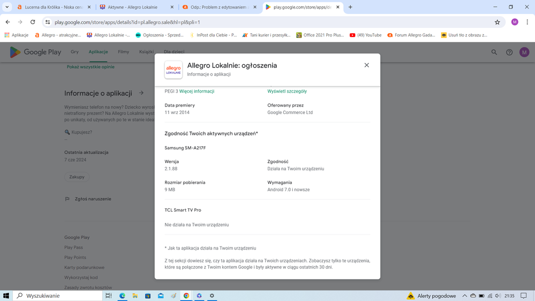This screenshot has height=301, width=535.
Task: Switch to the Gry tab
Action: point(74,52)
